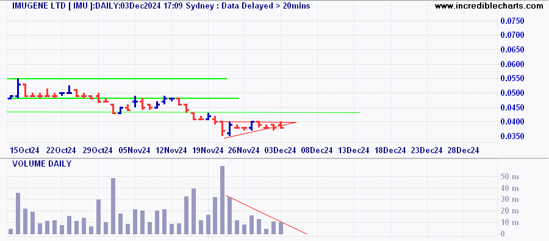Select the 0.0750 price axis label
The image size is (549, 241).
[512, 21]
